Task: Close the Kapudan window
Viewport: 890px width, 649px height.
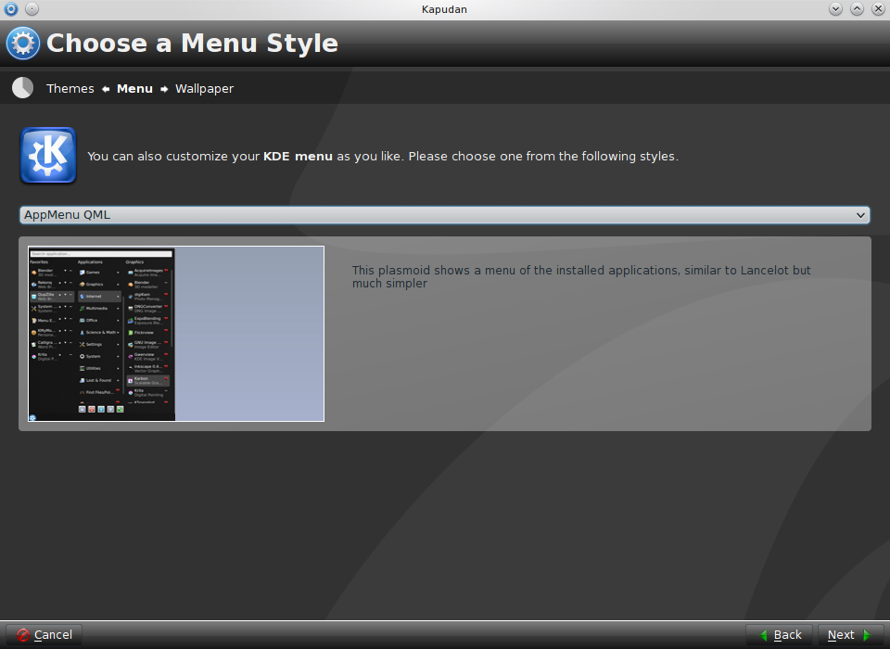Action: click(877, 8)
